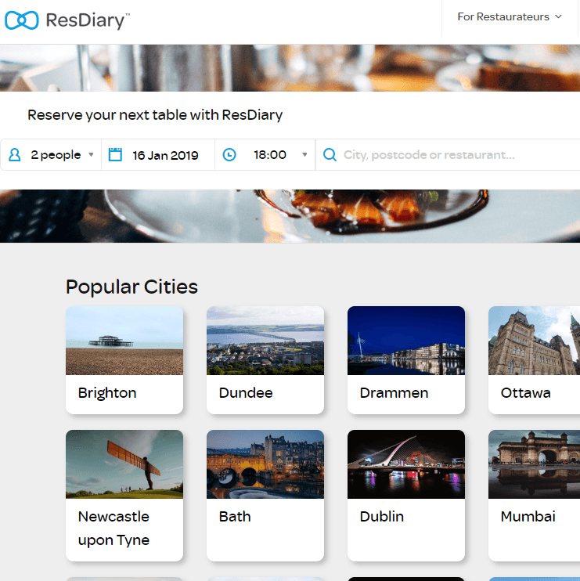The width and height of the screenshot is (580, 581).
Task: Click the magnifying glass search icon
Action: [330, 155]
